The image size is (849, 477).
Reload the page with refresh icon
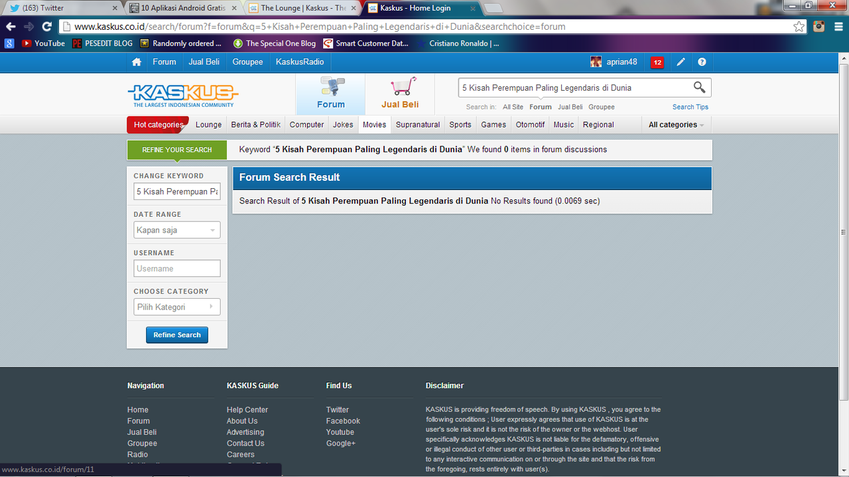[x=46, y=26]
